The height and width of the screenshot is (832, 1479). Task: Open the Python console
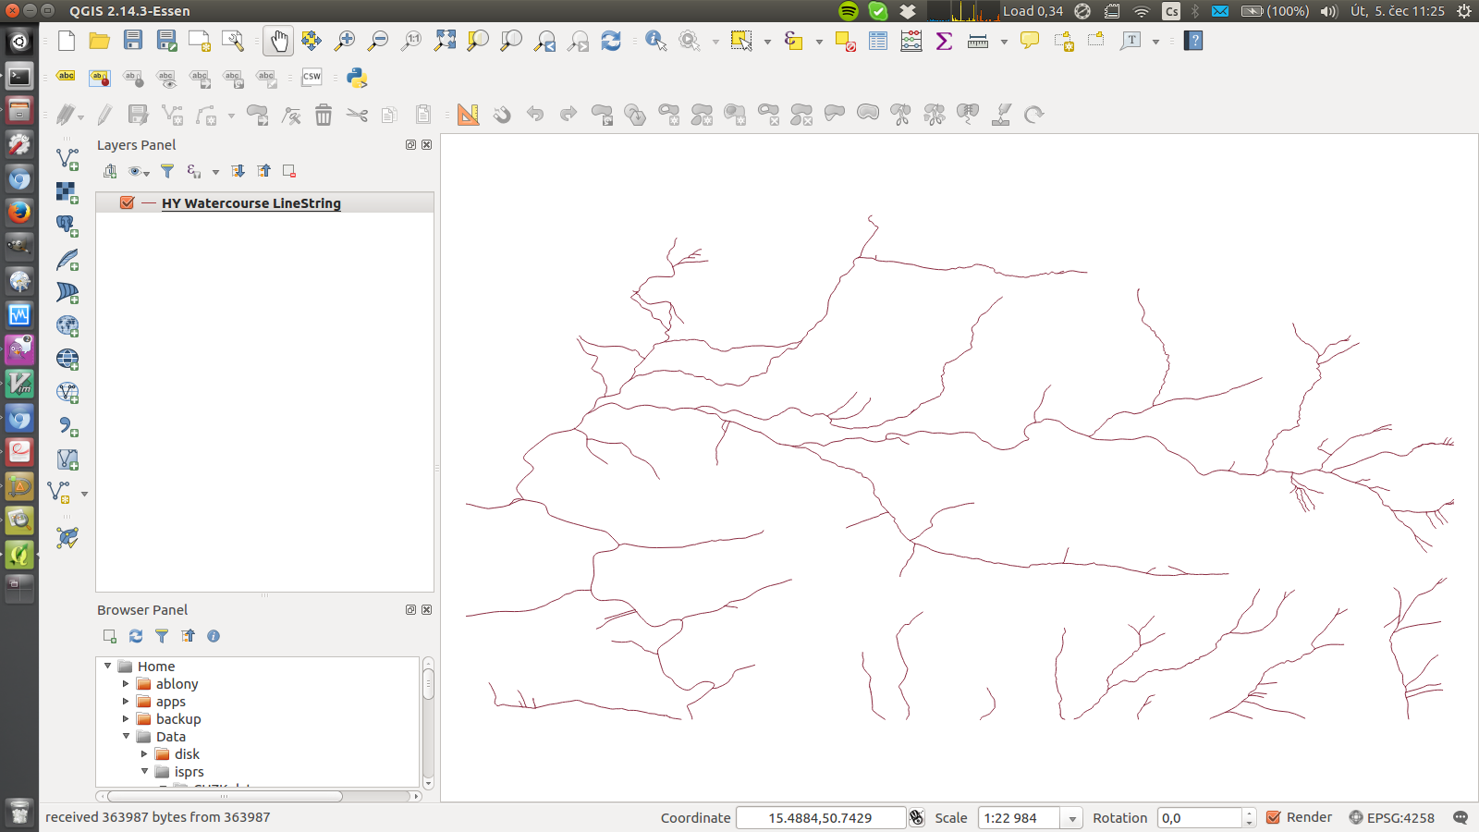(x=357, y=78)
